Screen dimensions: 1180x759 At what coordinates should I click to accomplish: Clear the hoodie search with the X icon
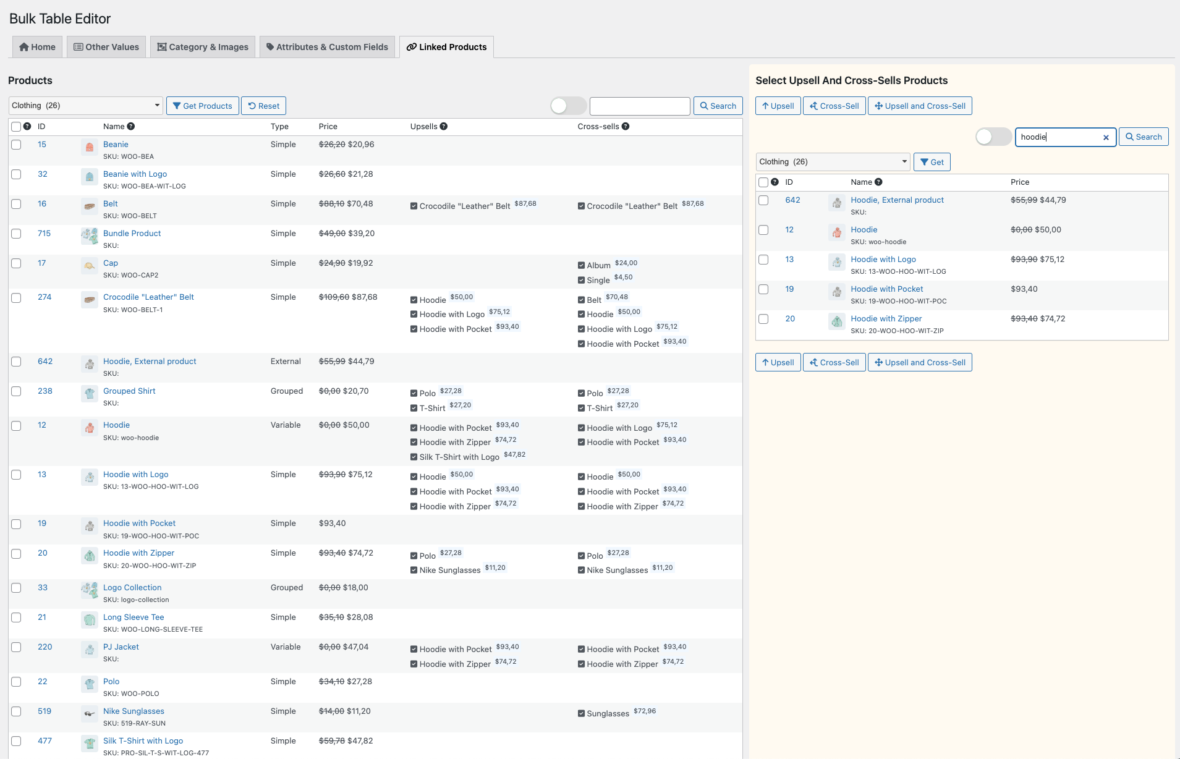(x=1106, y=137)
